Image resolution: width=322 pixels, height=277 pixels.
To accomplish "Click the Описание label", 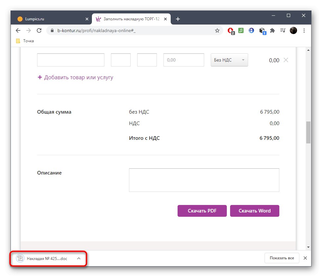I will click(49, 173).
